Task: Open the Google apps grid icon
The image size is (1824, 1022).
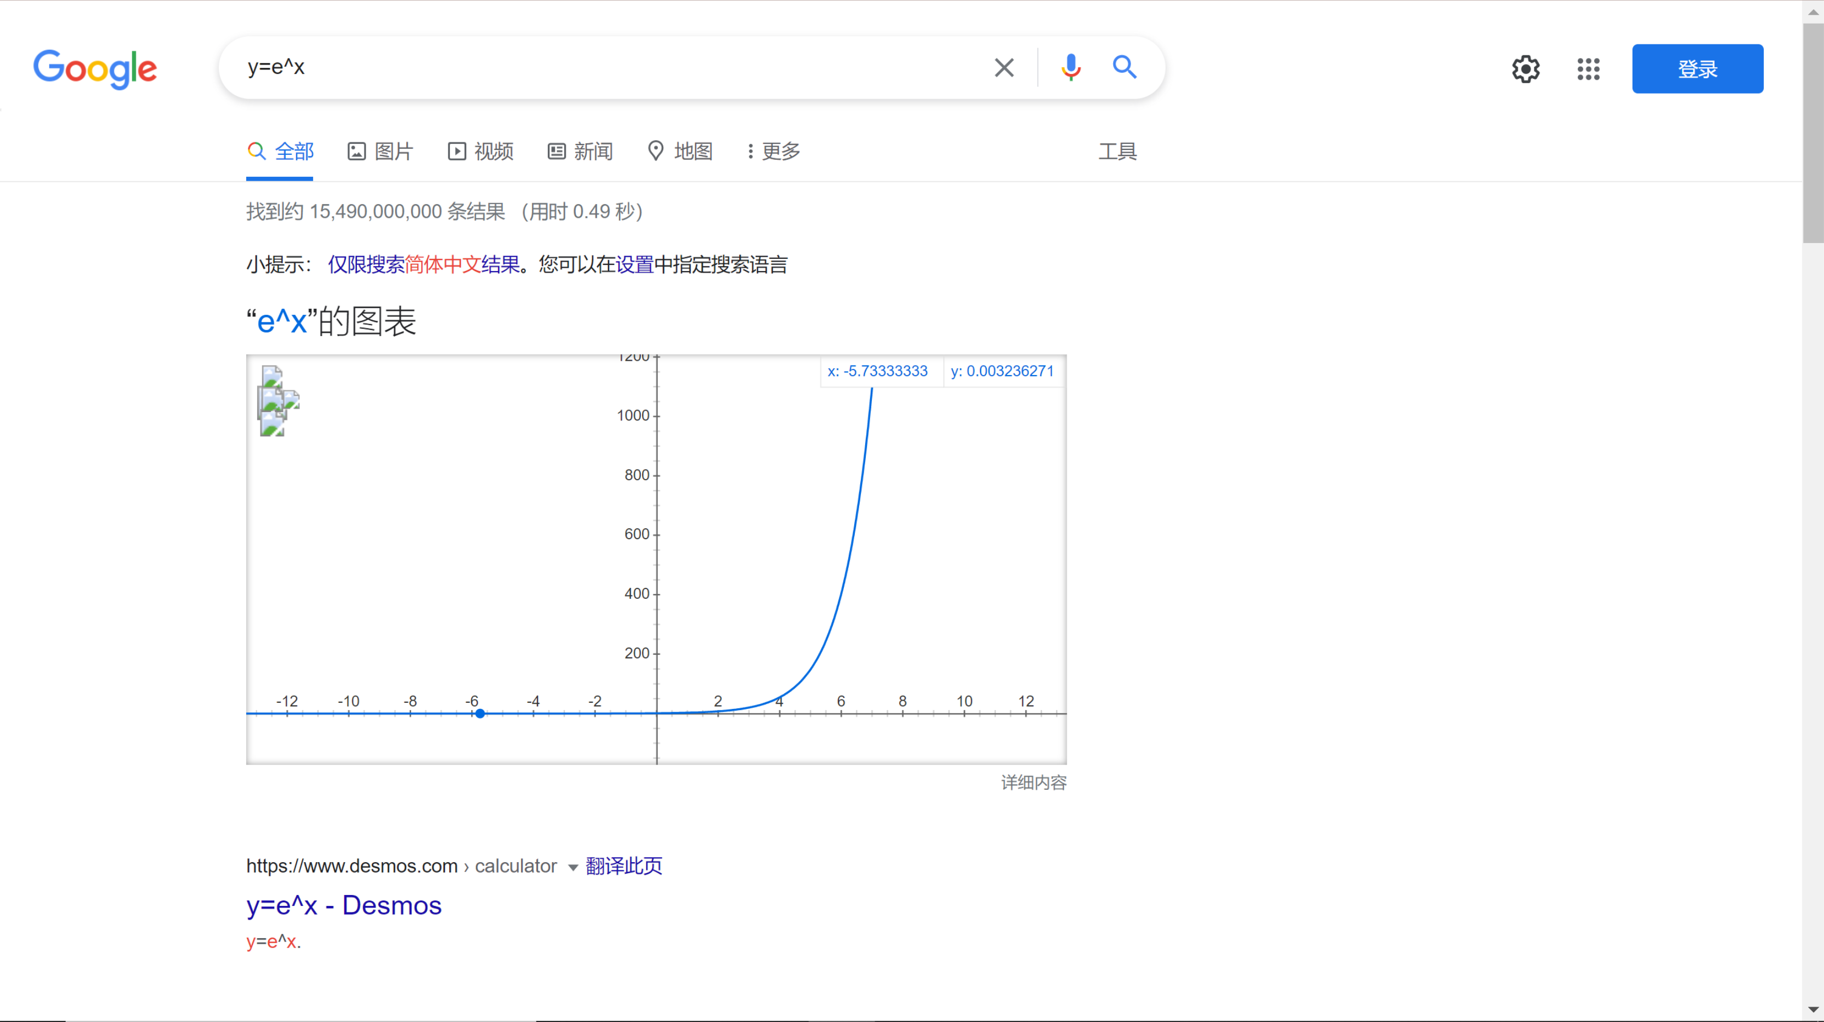Action: (x=1588, y=69)
